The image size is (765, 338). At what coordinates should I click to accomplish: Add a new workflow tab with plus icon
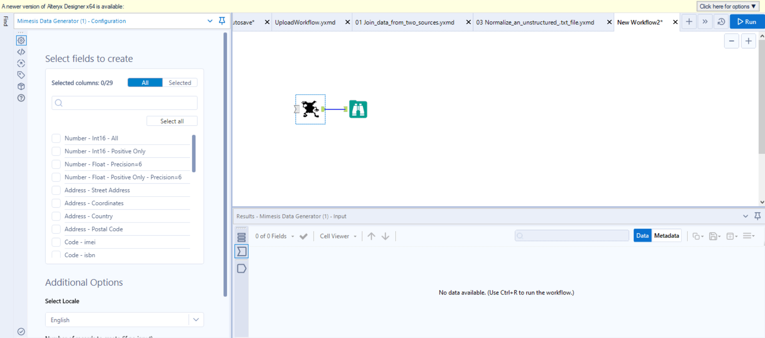pyautogui.click(x=689, y=22)
